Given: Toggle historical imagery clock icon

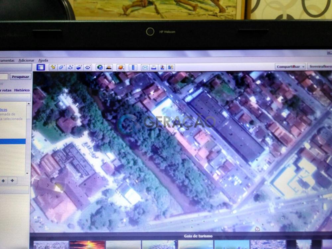Looking at the screenshot, I should click(100, 67).
